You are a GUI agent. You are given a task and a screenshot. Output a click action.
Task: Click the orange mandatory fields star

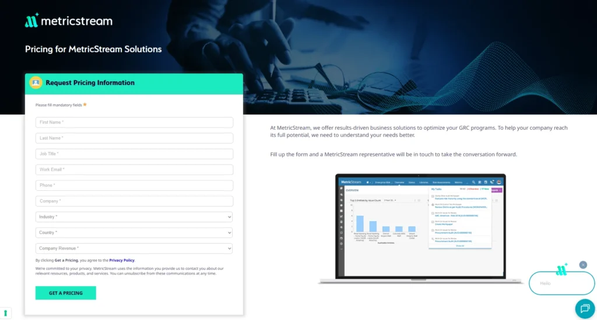(x=85, y=105)
